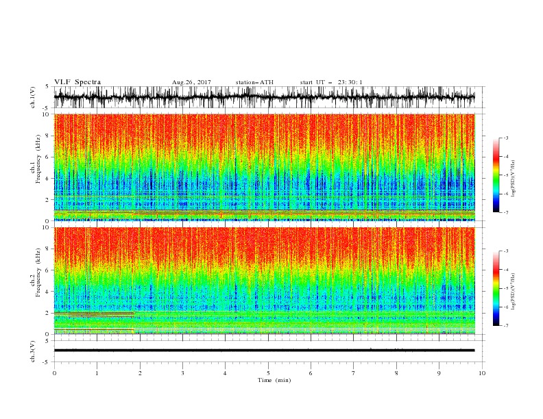Click the ch.1 spectrogram plot
543x419 pixels.
click(264, 167)
